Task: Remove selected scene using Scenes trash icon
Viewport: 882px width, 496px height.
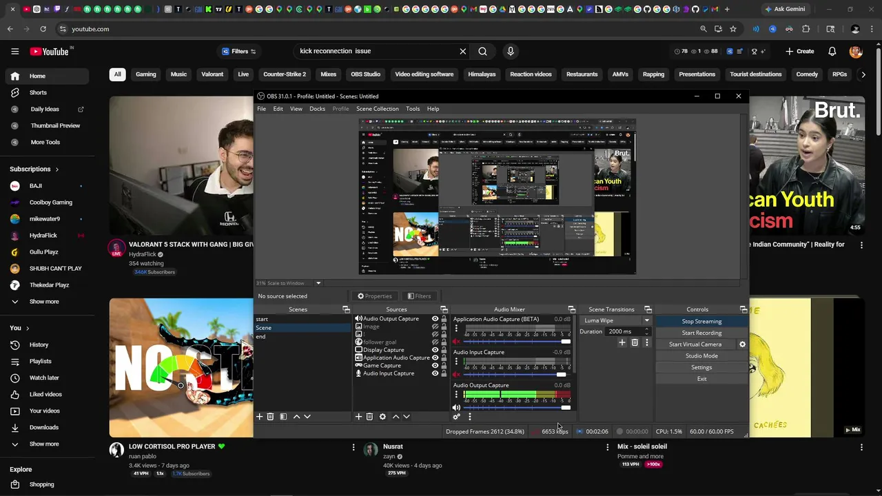Action: tap(270, 417)
